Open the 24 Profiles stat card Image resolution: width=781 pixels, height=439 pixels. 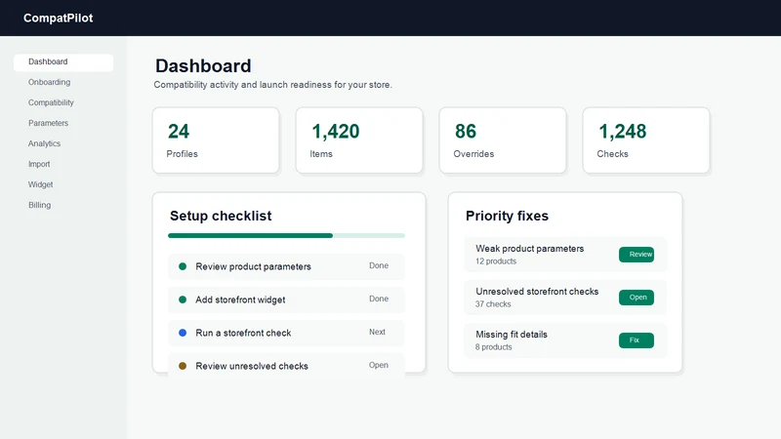pyautogui.click(x=216, y=140)
